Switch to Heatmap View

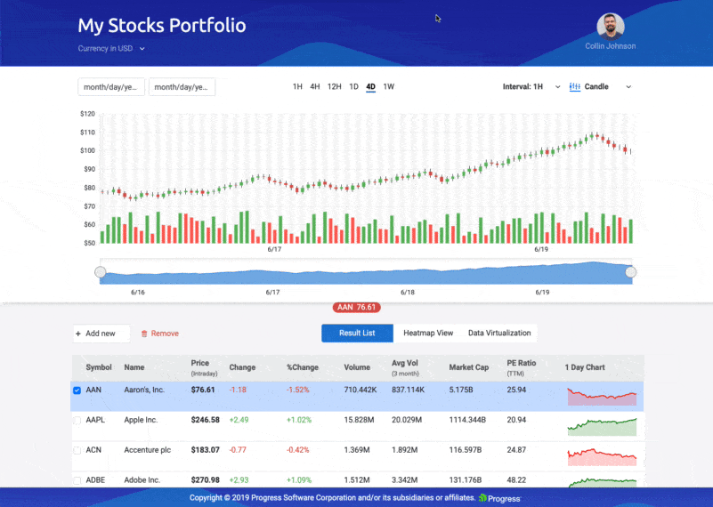tap(428, 333)
